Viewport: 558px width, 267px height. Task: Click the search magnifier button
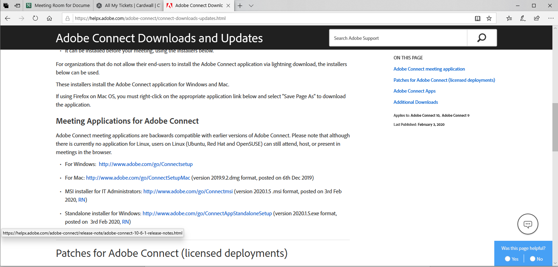pyautogui.click(x=482, y=38)
